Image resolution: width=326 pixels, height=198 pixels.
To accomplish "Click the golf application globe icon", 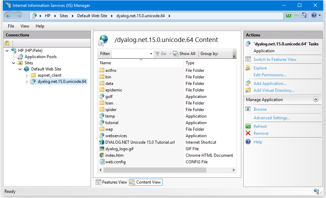I will point(102,97).
